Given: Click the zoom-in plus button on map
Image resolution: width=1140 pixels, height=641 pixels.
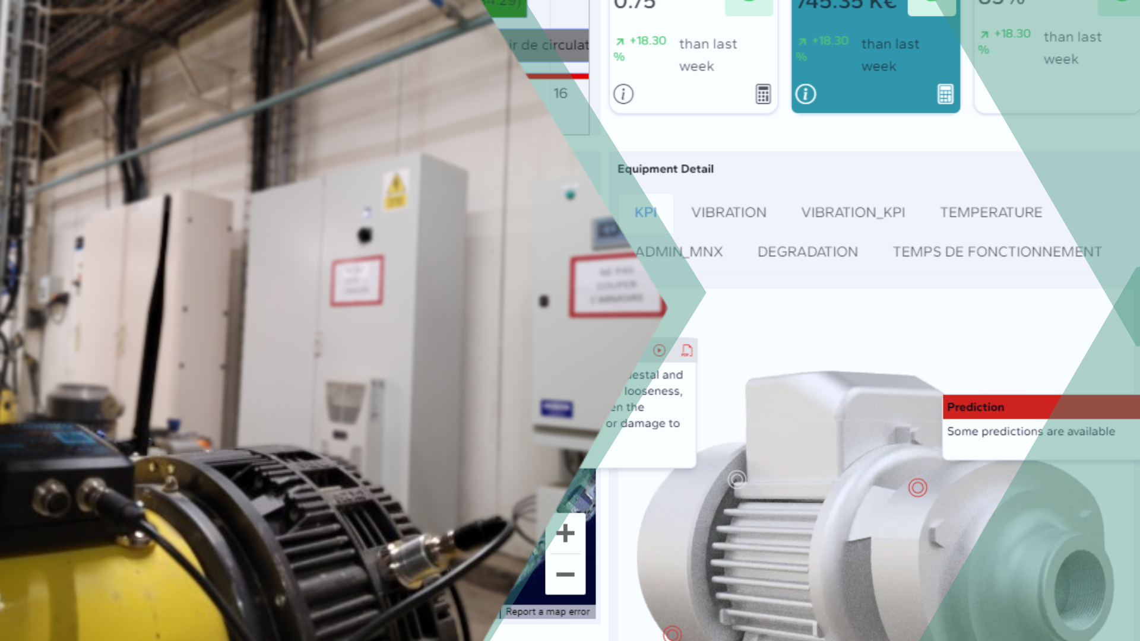Looking at the screenshot, I should point(565,533).
